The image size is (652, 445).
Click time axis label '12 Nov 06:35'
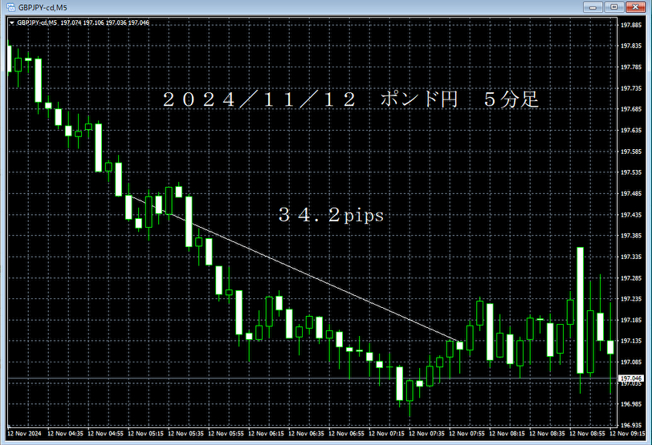pos(306,434)
